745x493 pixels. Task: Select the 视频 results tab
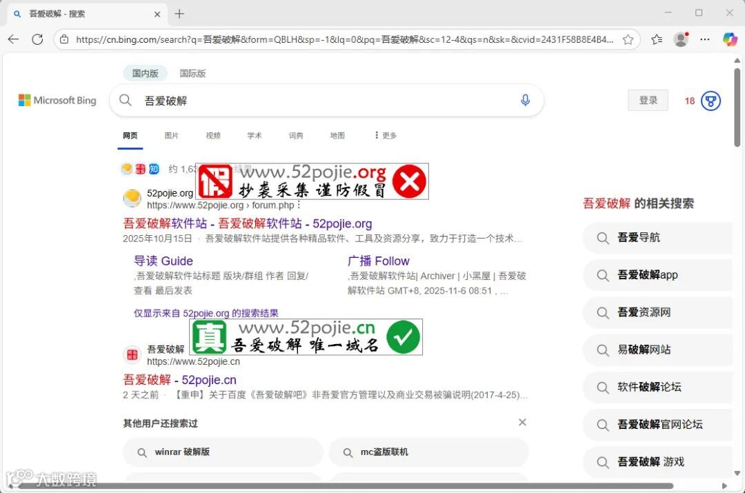point(213,135)
